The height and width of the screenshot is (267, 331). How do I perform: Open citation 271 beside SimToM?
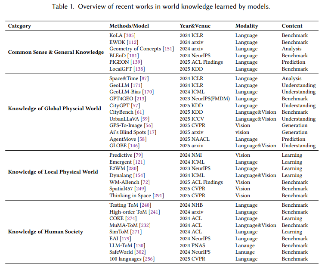click(136, 232)
